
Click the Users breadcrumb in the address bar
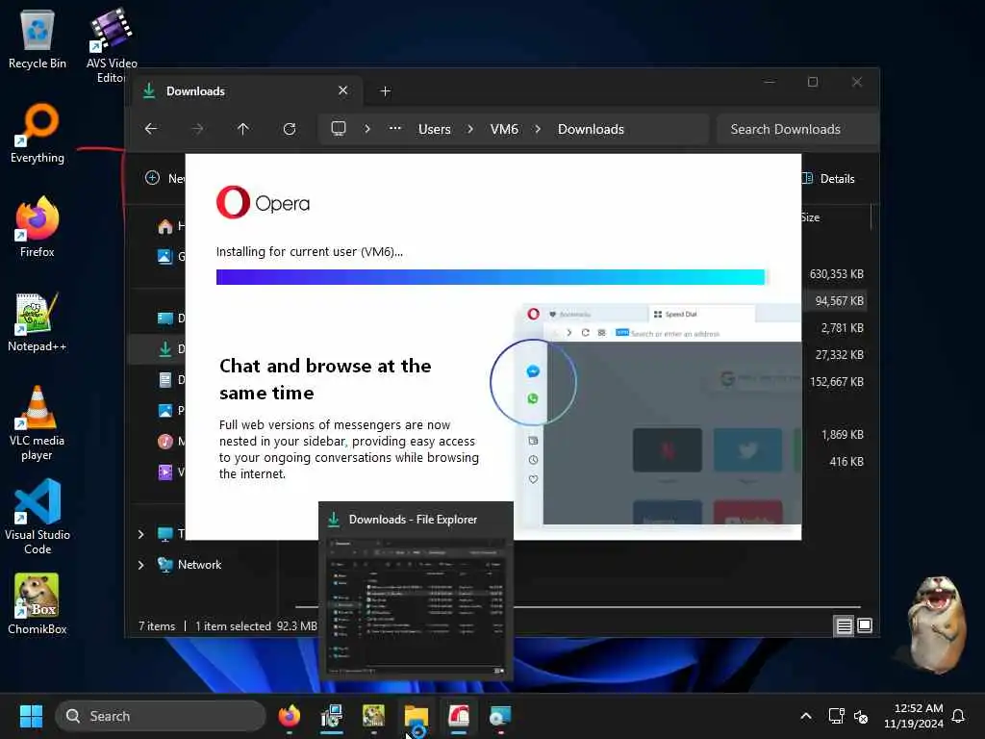[435, 129]
